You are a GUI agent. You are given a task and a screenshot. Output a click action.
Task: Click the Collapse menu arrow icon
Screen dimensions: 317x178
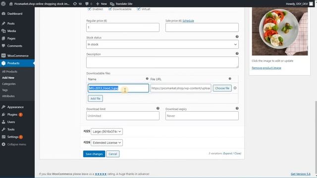point(3,144)
